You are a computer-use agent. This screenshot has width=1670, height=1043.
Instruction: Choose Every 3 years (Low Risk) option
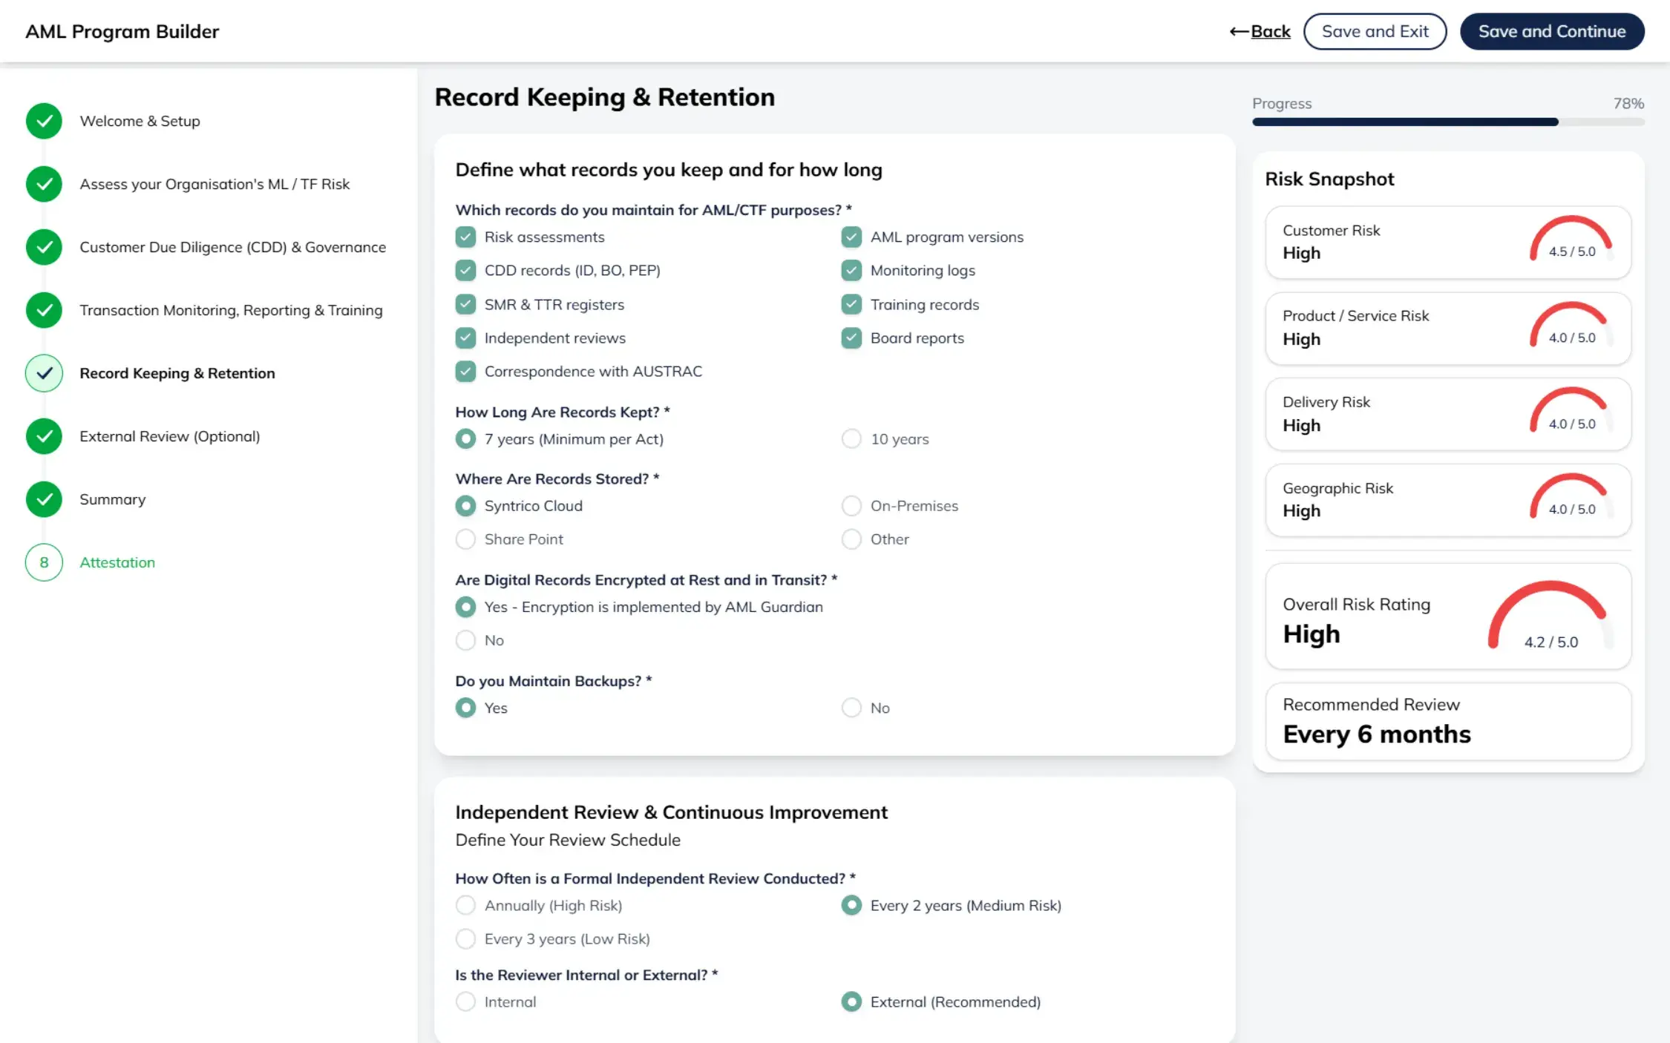click(x=465, y=938)
